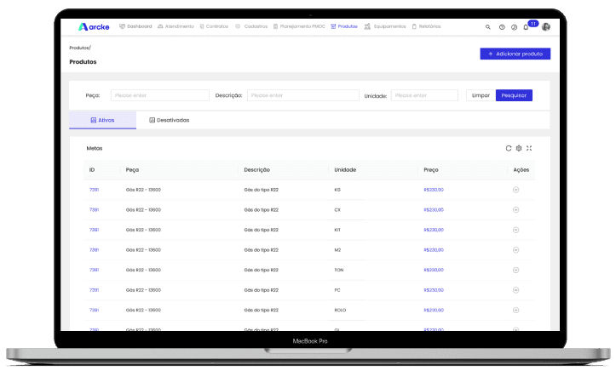Image resolution: width=616 pixels, height=376 pixels.
Task: Expand the table to fullscreen
Action: (x=529, y=148)
